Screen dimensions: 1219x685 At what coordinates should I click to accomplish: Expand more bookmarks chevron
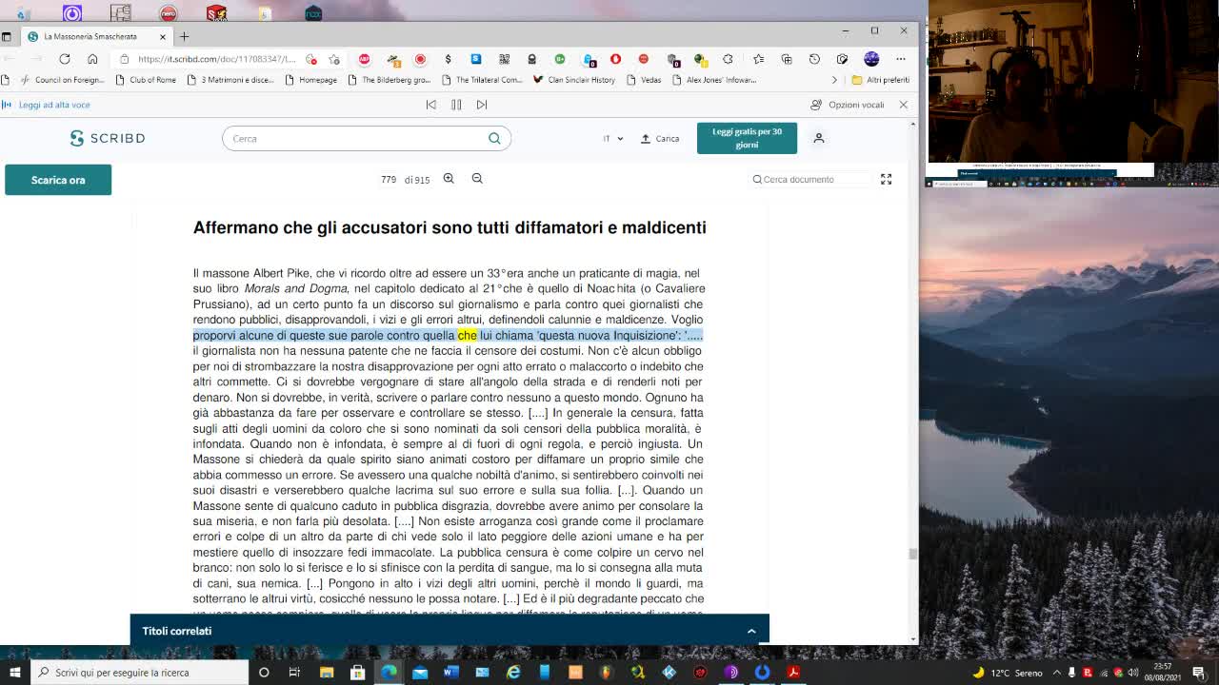tap(834, 80)
